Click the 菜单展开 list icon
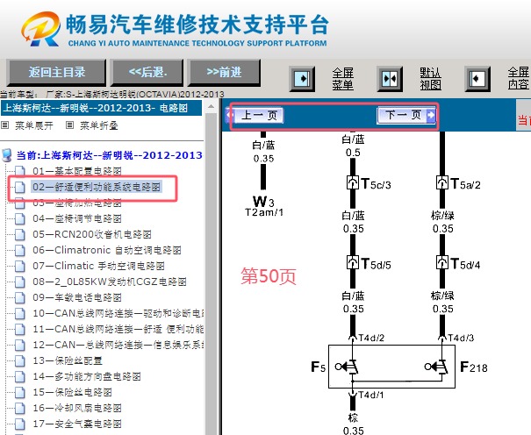This screenshot has height=435, width=531. (x=4, y=125)
